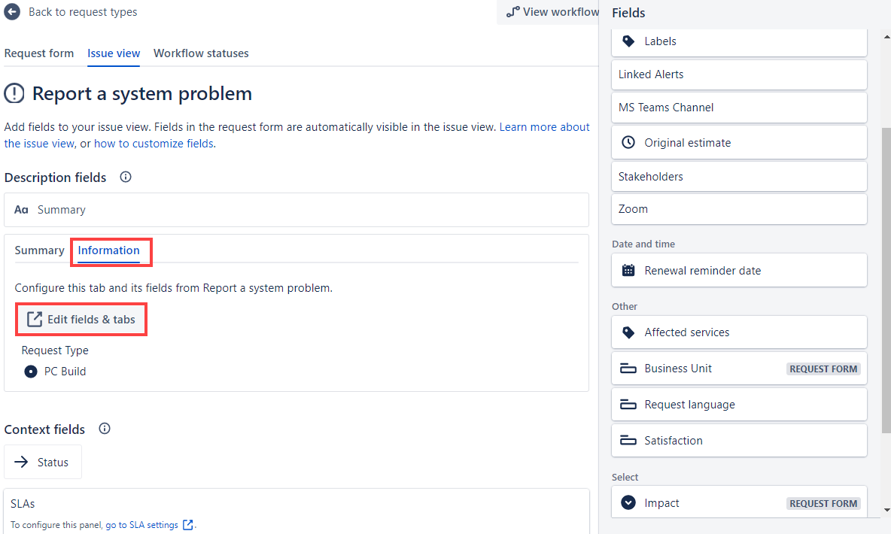
Task: Open the go to SLA settings link
Action: [x=142, y=525]
